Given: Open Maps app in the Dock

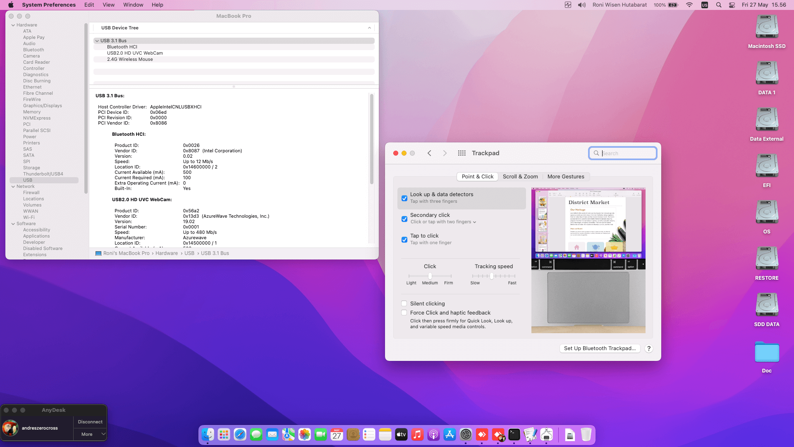Looking at the screenshot, I should click(288, 435).
